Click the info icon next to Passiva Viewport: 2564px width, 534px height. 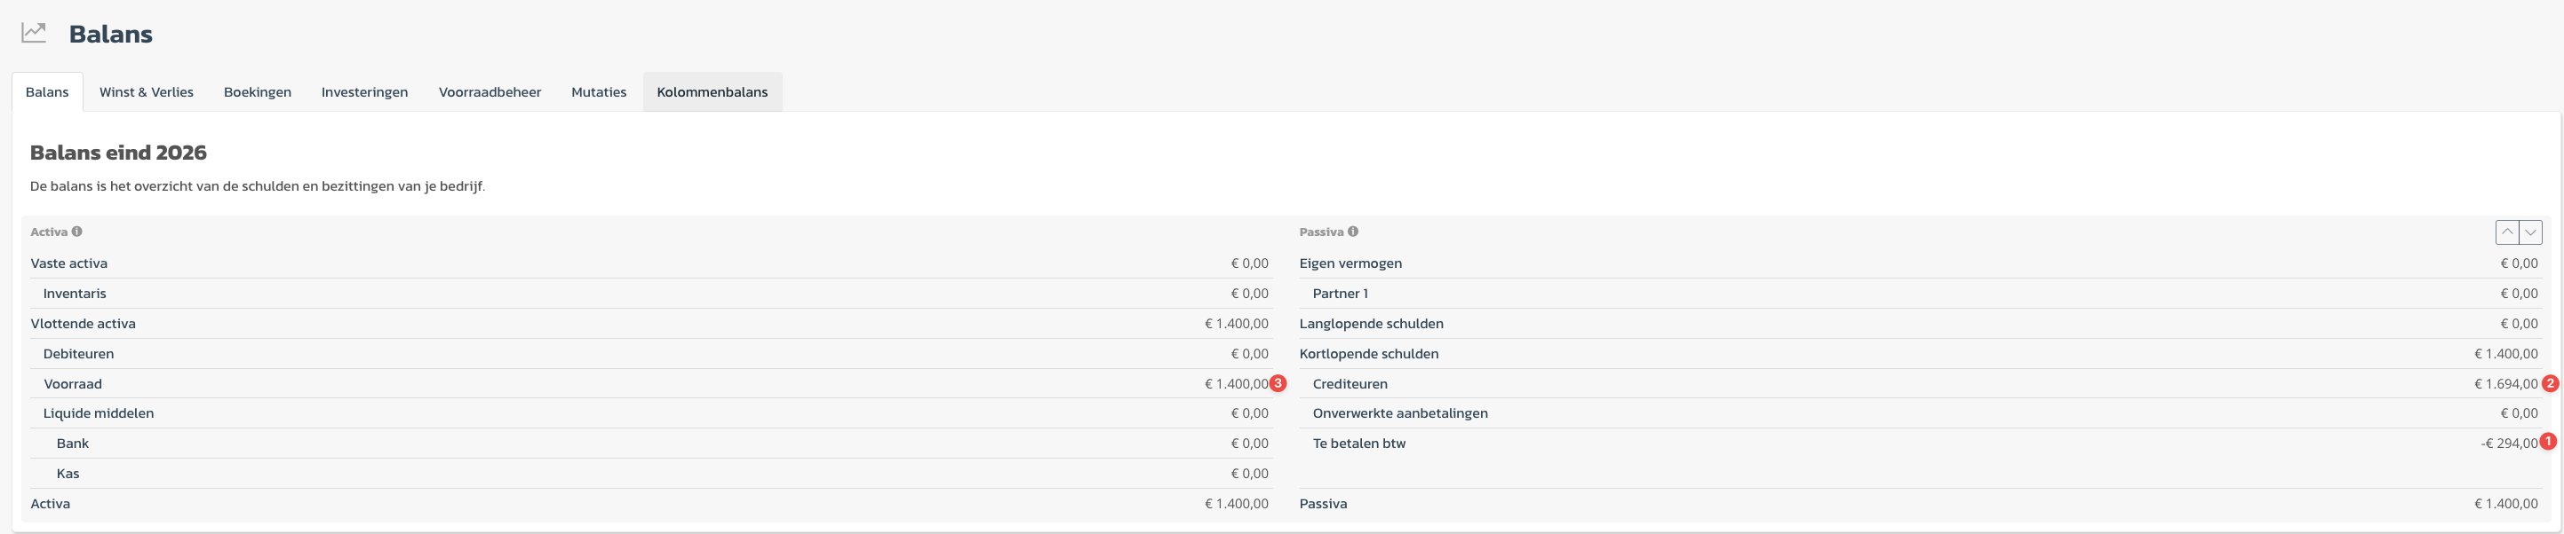click(1353, 232)
